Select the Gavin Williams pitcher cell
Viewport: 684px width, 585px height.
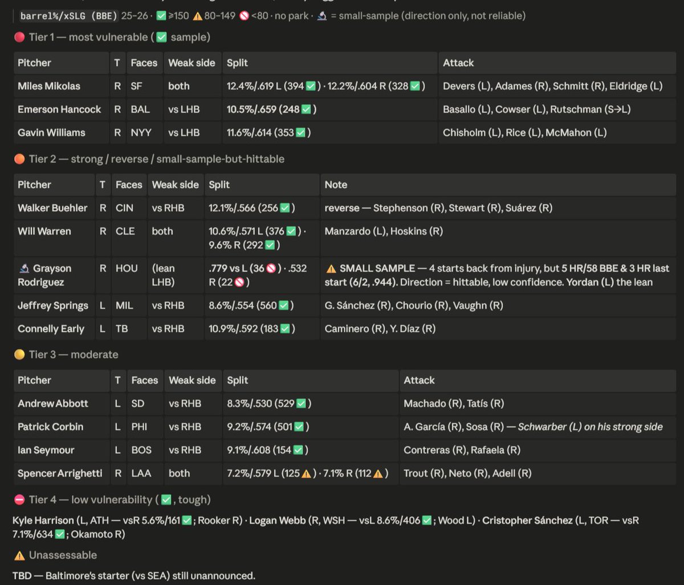pos(62,133)
